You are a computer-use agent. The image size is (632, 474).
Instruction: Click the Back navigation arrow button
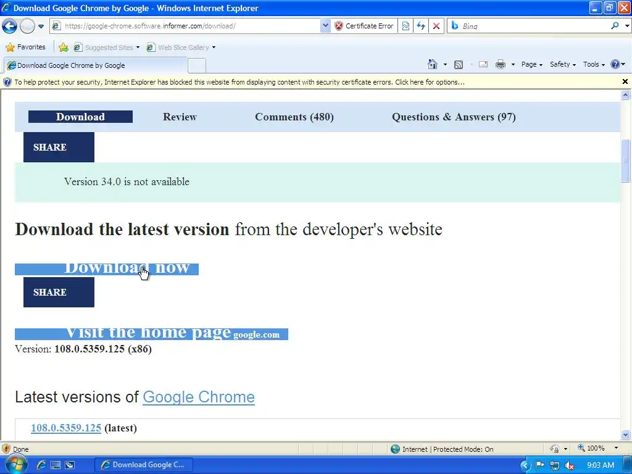tap(9, 26)
